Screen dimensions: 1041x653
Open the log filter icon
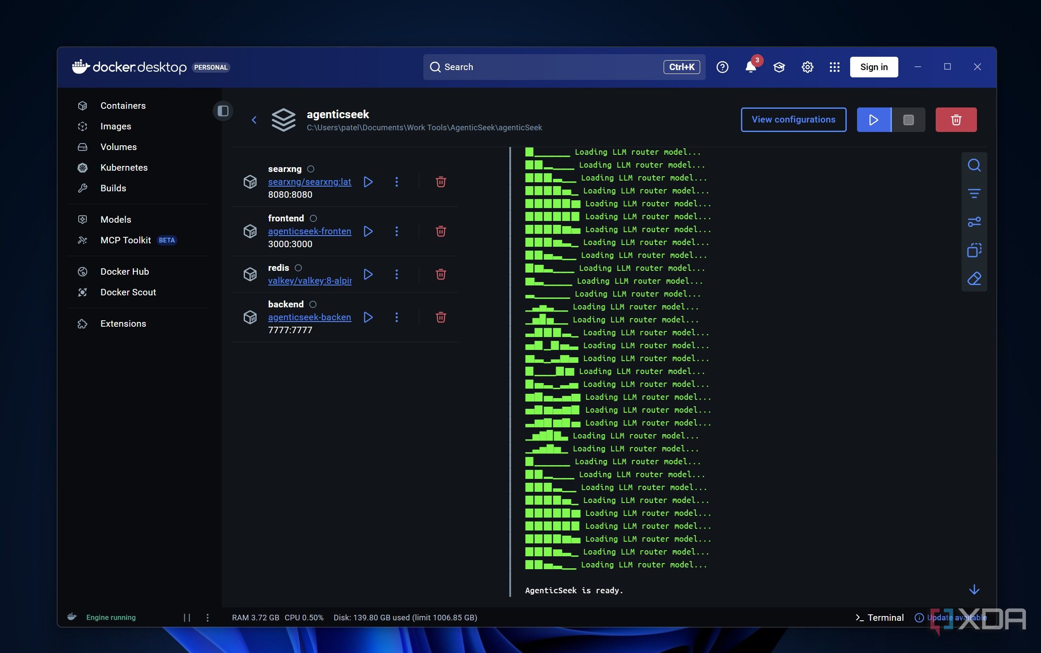974,193
